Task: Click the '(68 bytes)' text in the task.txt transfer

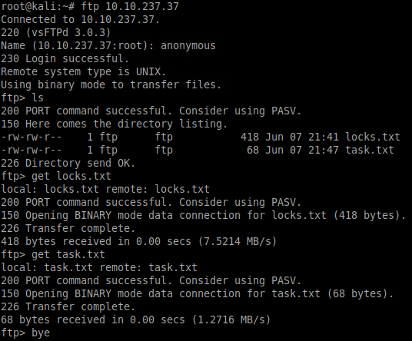Action: point(360,293)
